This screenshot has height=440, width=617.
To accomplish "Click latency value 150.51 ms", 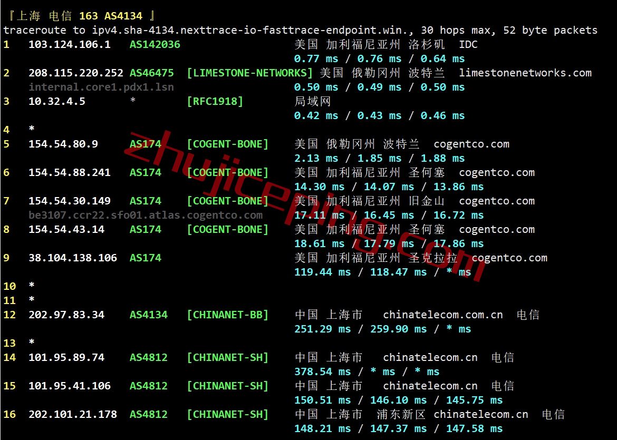I will (322, 400).
